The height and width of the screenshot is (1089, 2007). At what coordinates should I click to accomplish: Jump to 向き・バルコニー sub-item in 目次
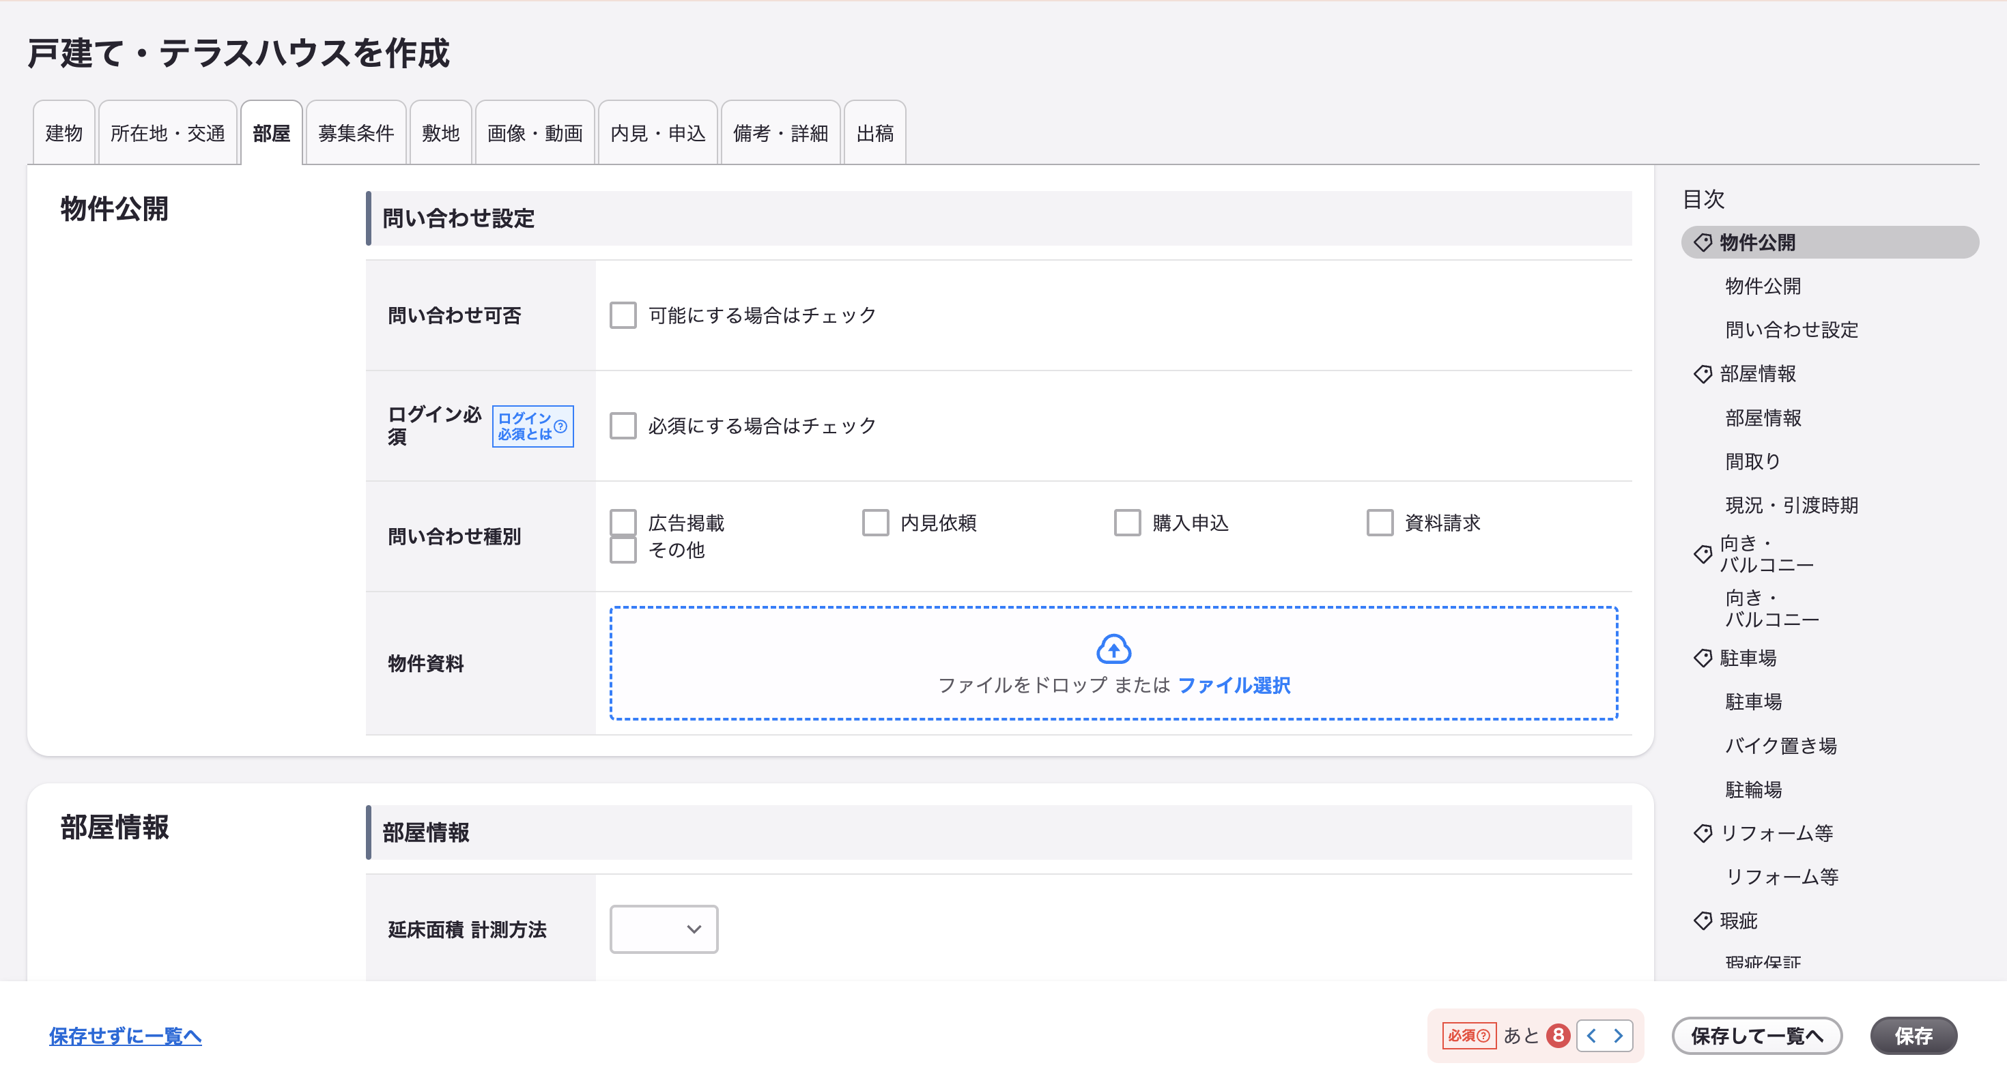(1772, 609)
